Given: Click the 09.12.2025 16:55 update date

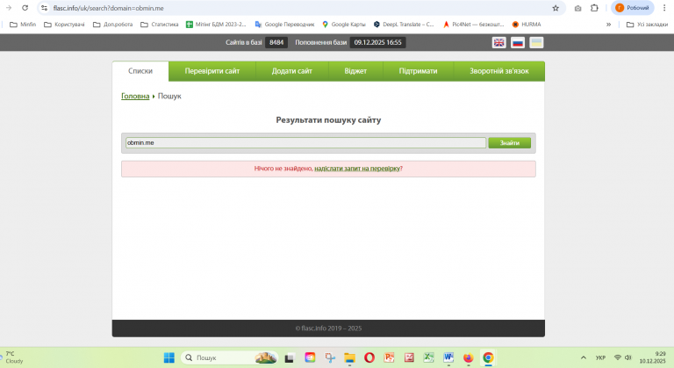Looking at the screenshot, I should (378, 43).
